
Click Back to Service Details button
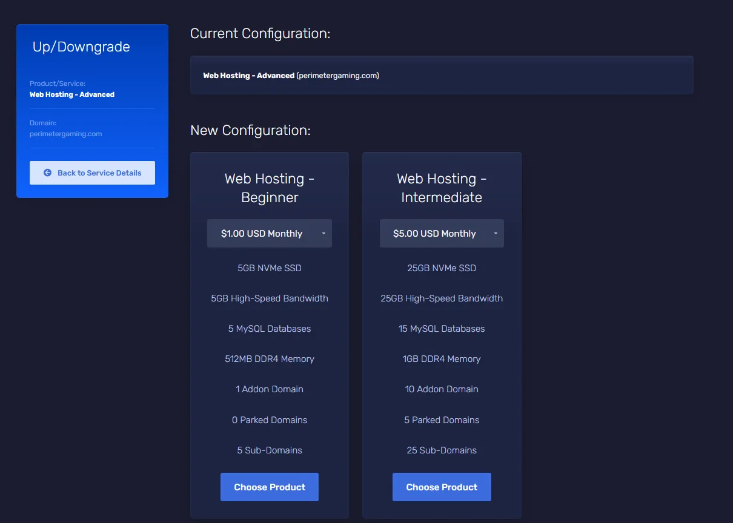(x=92, y=173)
